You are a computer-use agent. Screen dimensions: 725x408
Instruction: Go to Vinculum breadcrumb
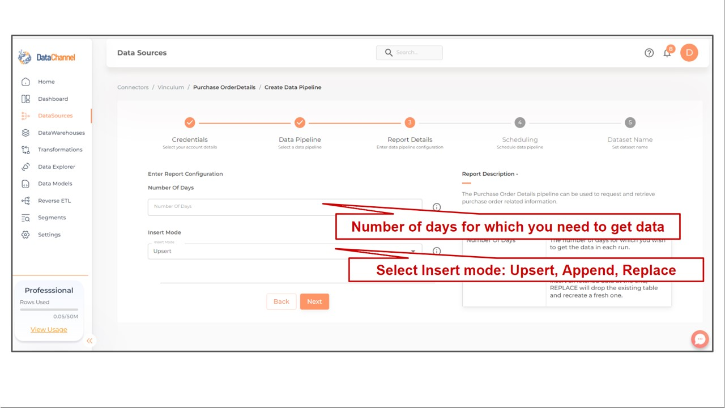pyautogui.click(x=170, y=87)
